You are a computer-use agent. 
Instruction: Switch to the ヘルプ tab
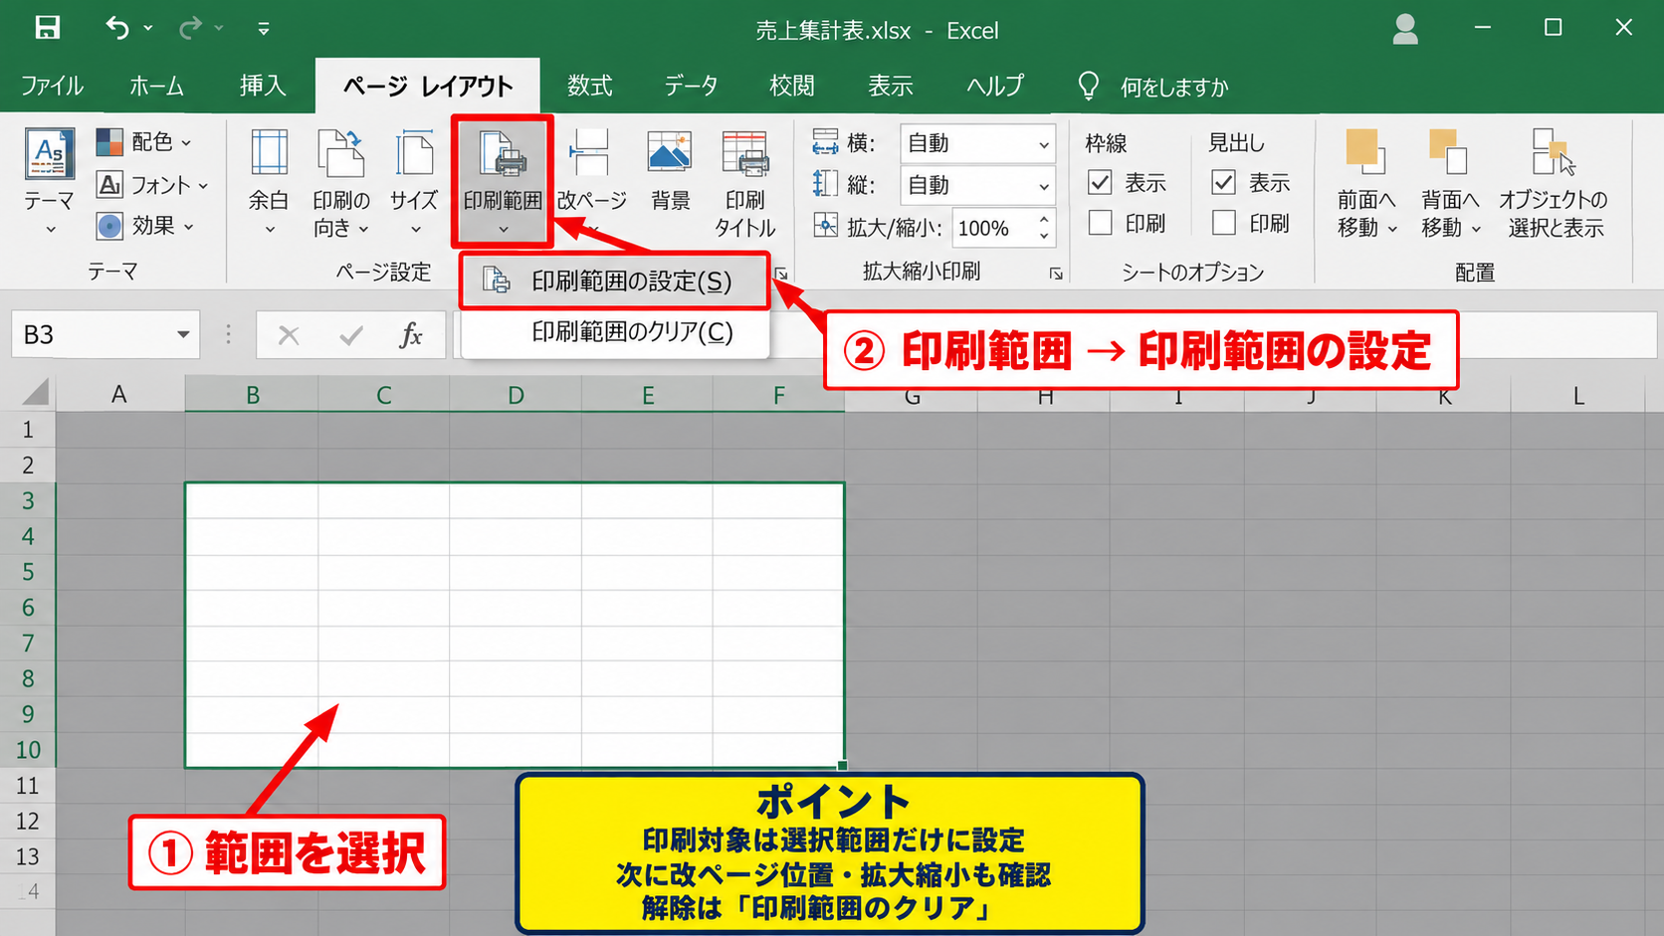(x=995, y=86)
